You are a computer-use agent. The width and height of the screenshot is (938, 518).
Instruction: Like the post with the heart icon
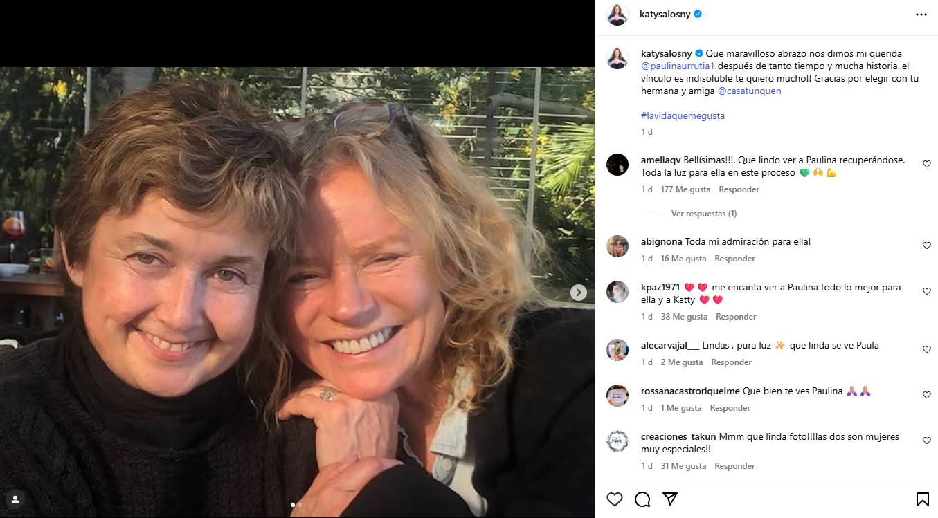[614, 499]
